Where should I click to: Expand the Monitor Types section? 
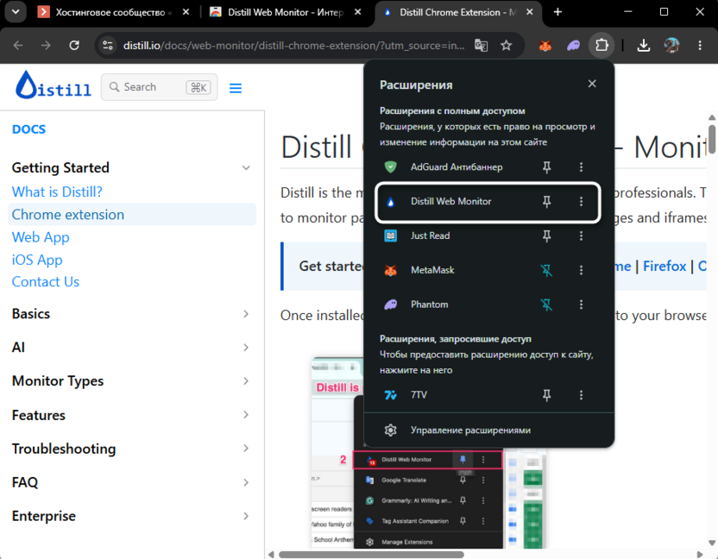(246, 381)
